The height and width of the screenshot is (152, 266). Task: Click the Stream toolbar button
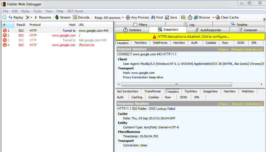coord(63,17)
